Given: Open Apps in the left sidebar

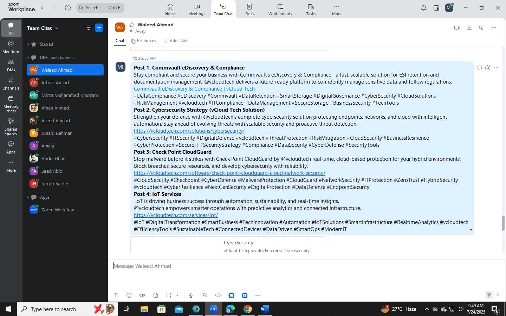Looking at the screenshot, I should point(11,147).
